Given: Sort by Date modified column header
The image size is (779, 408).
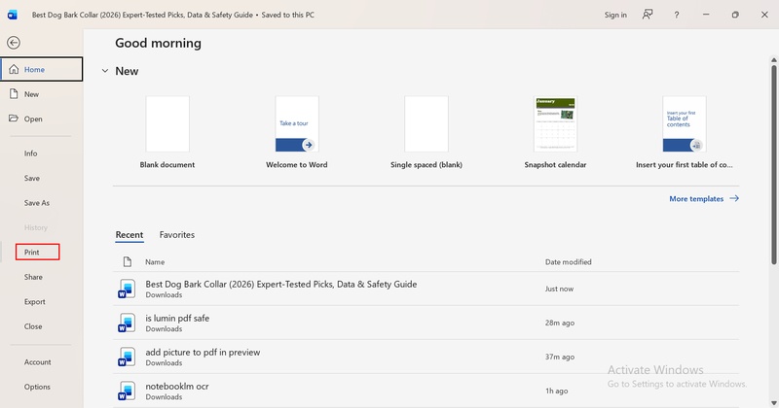Looking at the screenshot, I should click(x=569, y=261).
